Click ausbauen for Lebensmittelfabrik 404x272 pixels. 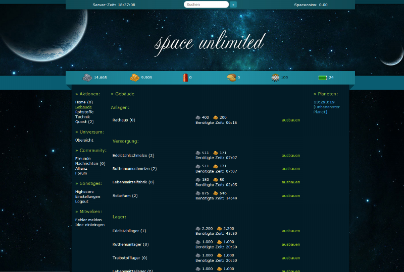click(x=291, y=182)
